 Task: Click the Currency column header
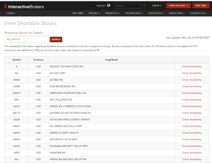coord(38,60)
